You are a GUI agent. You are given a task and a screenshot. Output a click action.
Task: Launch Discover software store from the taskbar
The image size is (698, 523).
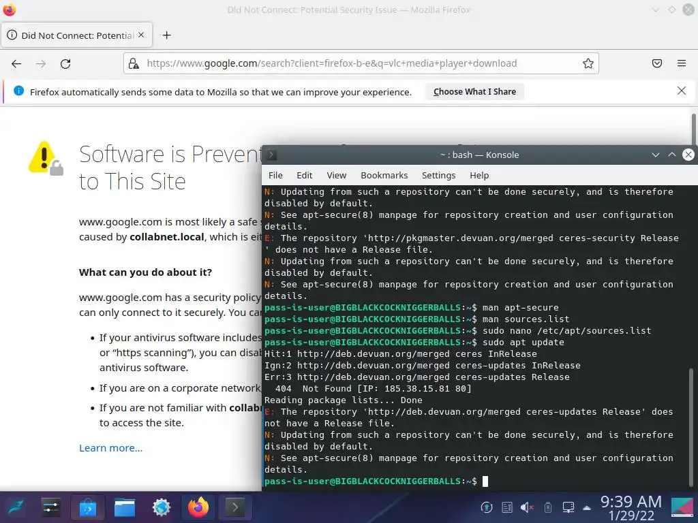(x=88, y=507)
